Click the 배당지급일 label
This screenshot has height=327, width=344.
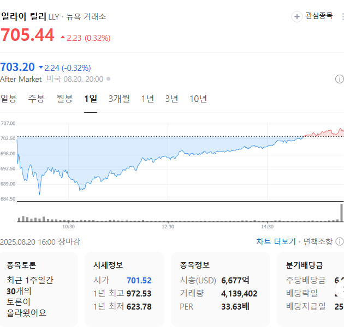point(306,307)
